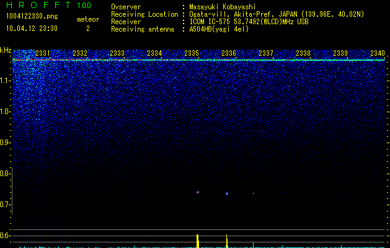Viewport: 390px width, 248px height.
Task: Click the meteor label
Action: (88, 19)
